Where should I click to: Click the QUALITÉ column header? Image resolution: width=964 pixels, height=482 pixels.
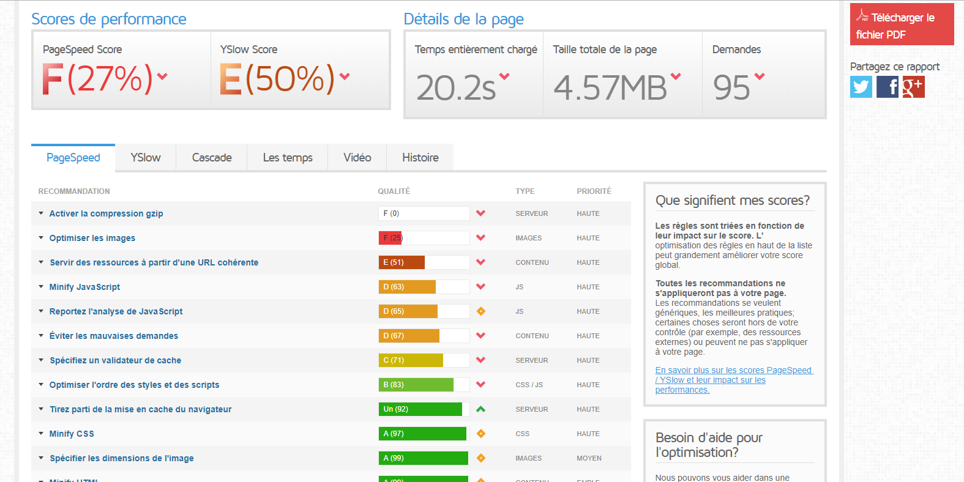(394, 191)
